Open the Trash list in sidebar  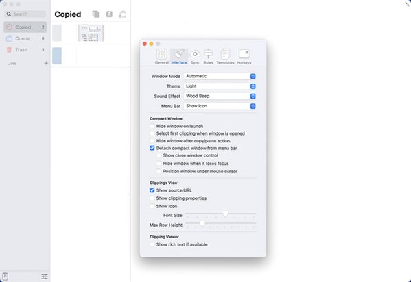click(x=25, y=50)
